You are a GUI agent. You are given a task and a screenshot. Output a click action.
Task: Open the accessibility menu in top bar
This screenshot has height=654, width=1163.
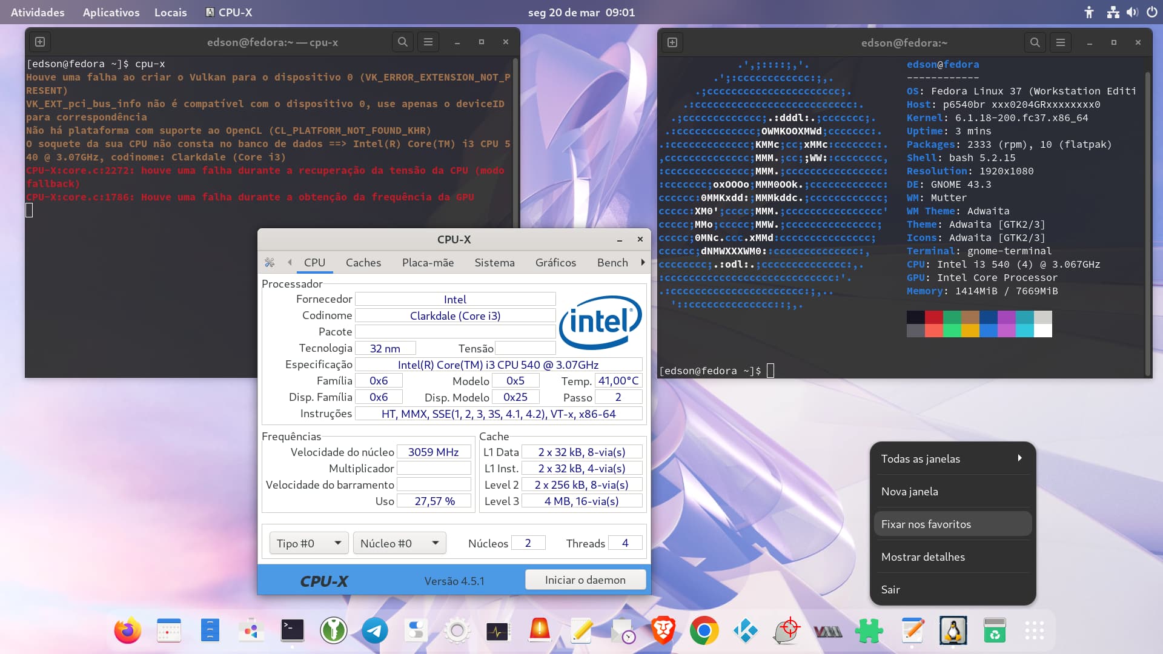click(x=1088, y=12)
